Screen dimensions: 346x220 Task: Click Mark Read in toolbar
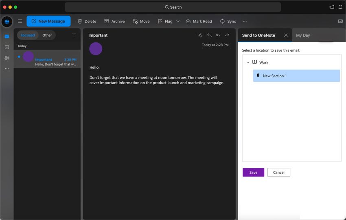[x=199, y=21]
